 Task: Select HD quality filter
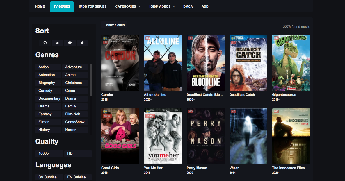(x=78, y=153)
